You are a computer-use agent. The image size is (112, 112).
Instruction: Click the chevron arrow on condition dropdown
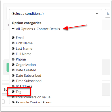pos(97,14)
